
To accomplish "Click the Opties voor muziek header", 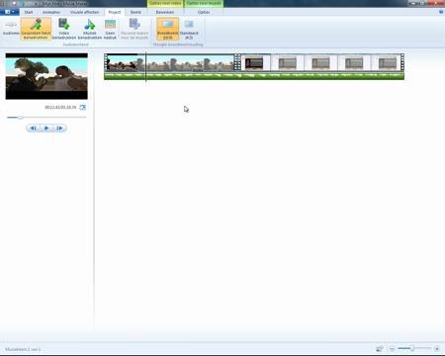I will click(204, 3).
